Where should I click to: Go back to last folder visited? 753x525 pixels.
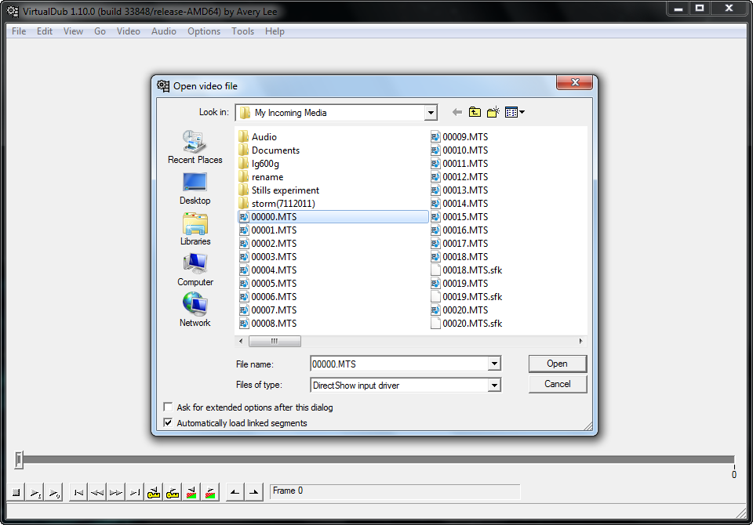(x=457, y=112)
